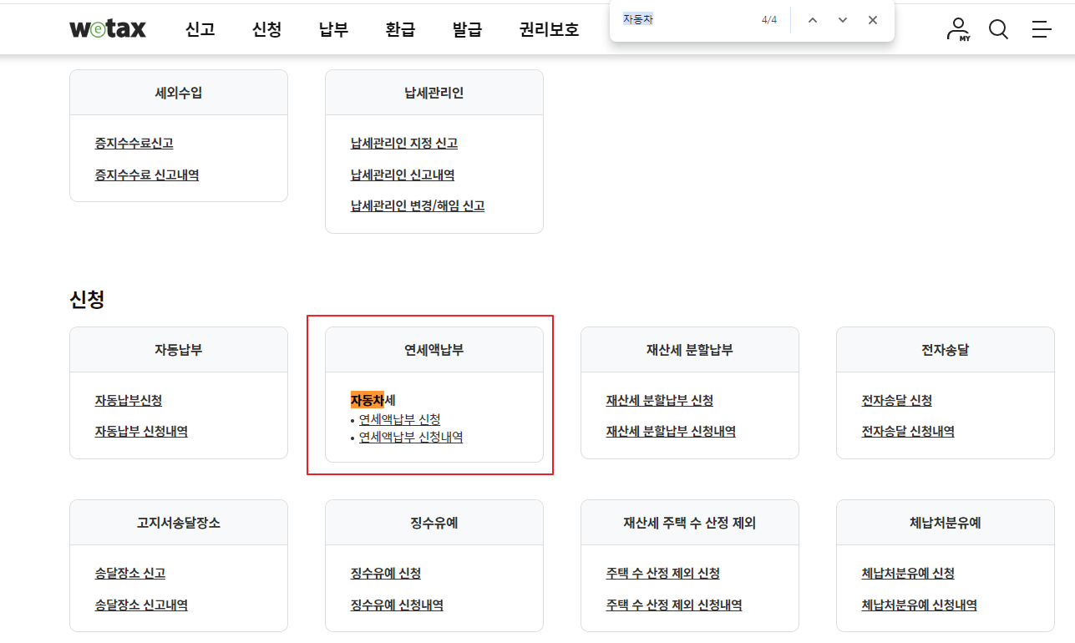Open the site search magnifier icon

[998, 29]
